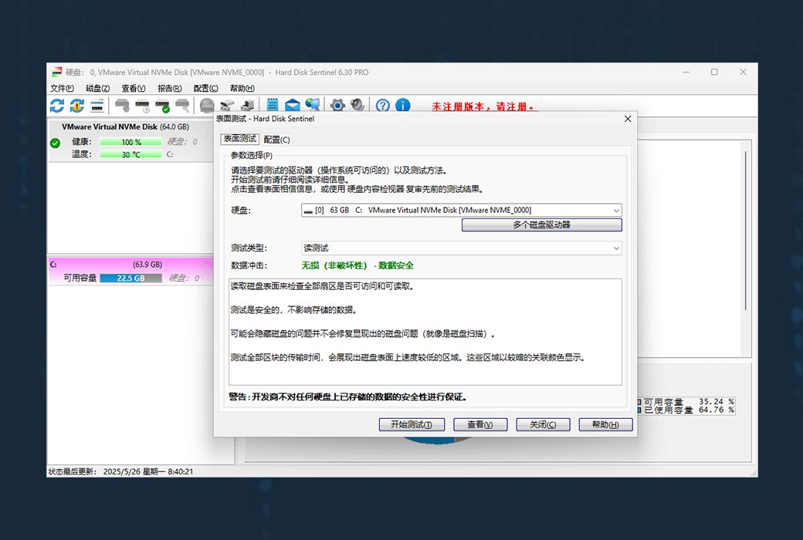
Task: Click the 22.5 GB free space bar
Action: [x=130, y=278]
